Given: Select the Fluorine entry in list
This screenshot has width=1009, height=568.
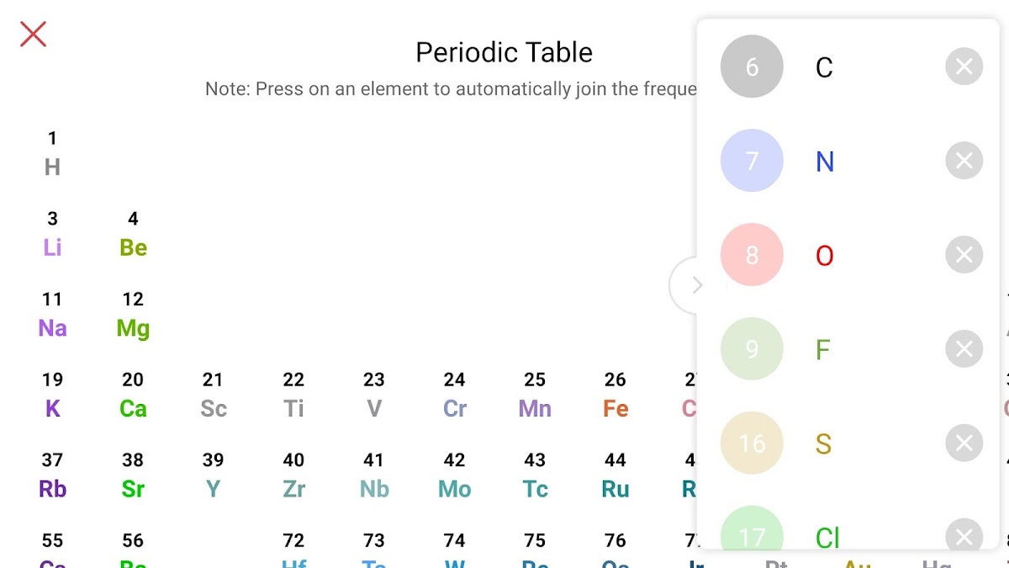Looking at the screenshot, I should [x=823, y=349].
